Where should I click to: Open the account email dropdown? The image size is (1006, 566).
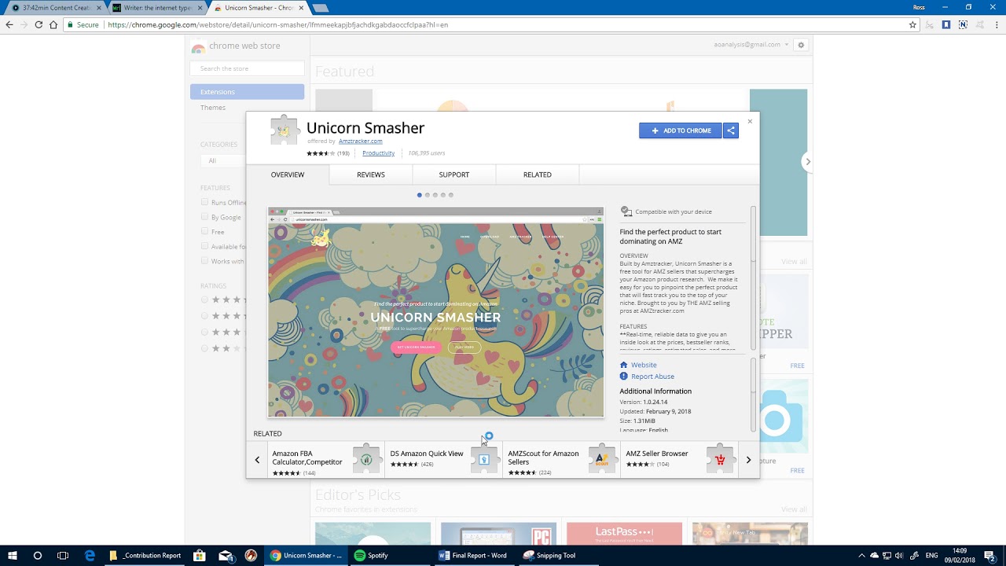[x=751, y=45]
